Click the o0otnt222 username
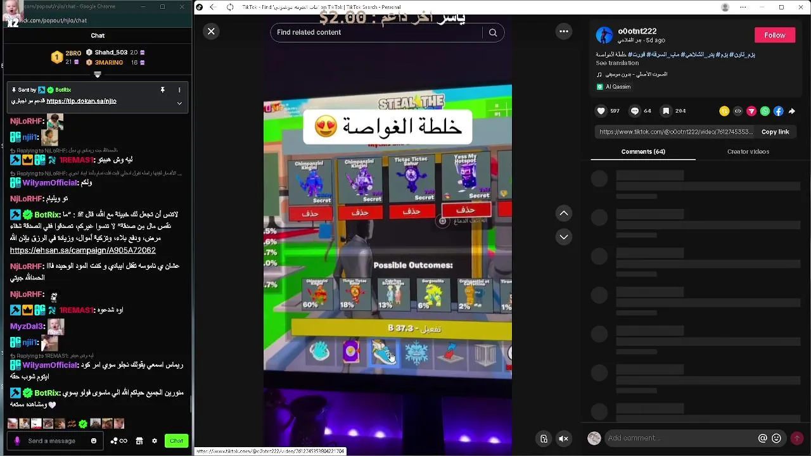 637,31
